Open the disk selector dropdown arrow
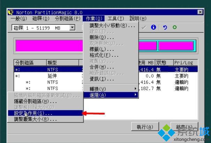This screenshot has width=211, height=143. [72, 27]
